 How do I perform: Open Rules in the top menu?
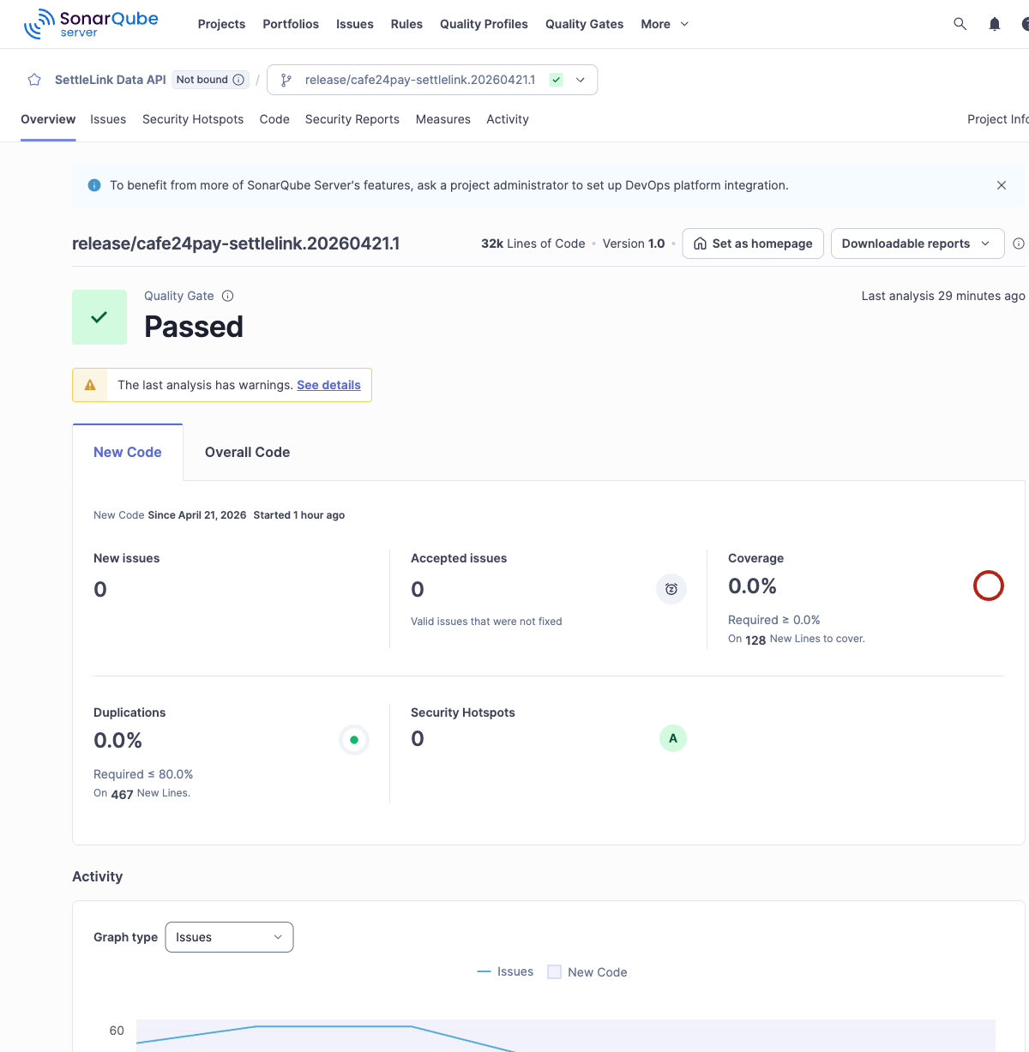click(406, 24)
